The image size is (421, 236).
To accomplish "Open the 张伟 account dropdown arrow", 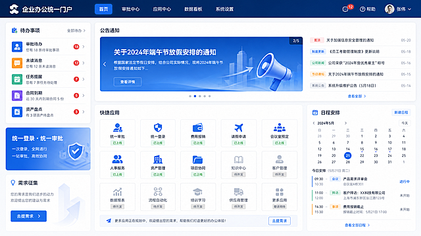I will 409,9.
